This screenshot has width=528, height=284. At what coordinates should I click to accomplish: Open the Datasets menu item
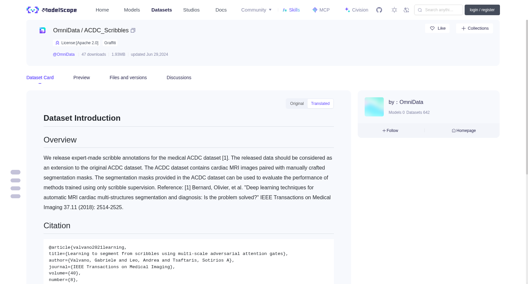pyautogui.click(x=162, y=10)
